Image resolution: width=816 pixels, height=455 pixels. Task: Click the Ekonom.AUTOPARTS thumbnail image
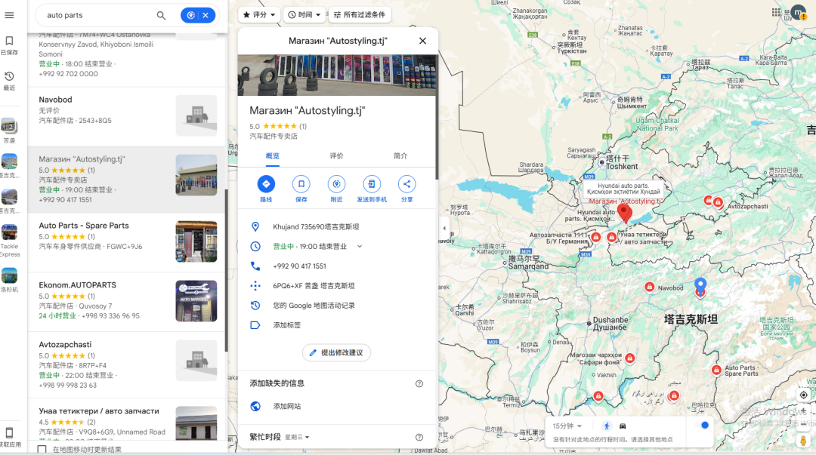[x=196, y=301]
